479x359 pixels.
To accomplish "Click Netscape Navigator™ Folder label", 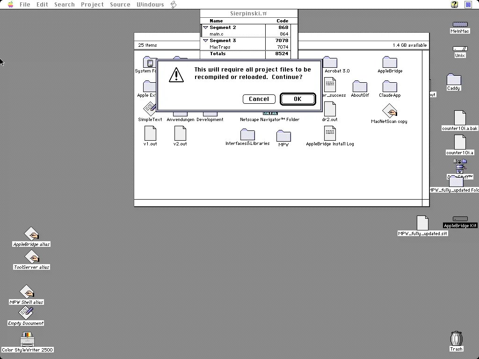I will [270, 120].
